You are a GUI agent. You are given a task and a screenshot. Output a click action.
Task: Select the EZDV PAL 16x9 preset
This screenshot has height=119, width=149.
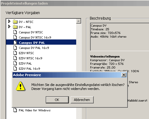[x=29, y=69]
